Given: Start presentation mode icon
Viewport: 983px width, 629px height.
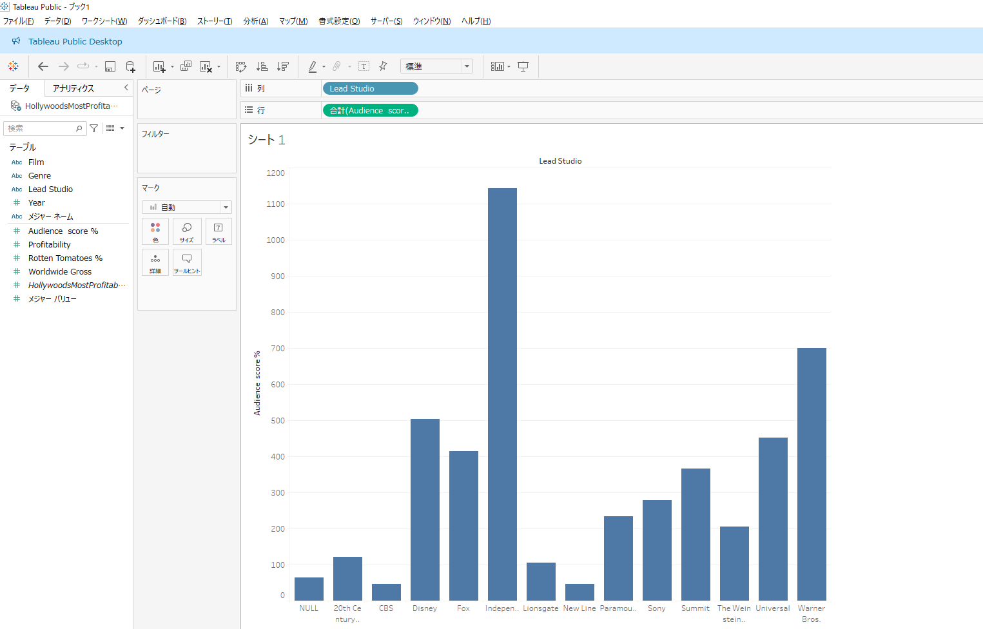Looking at the screenshot, I should (x=523, y=66).
